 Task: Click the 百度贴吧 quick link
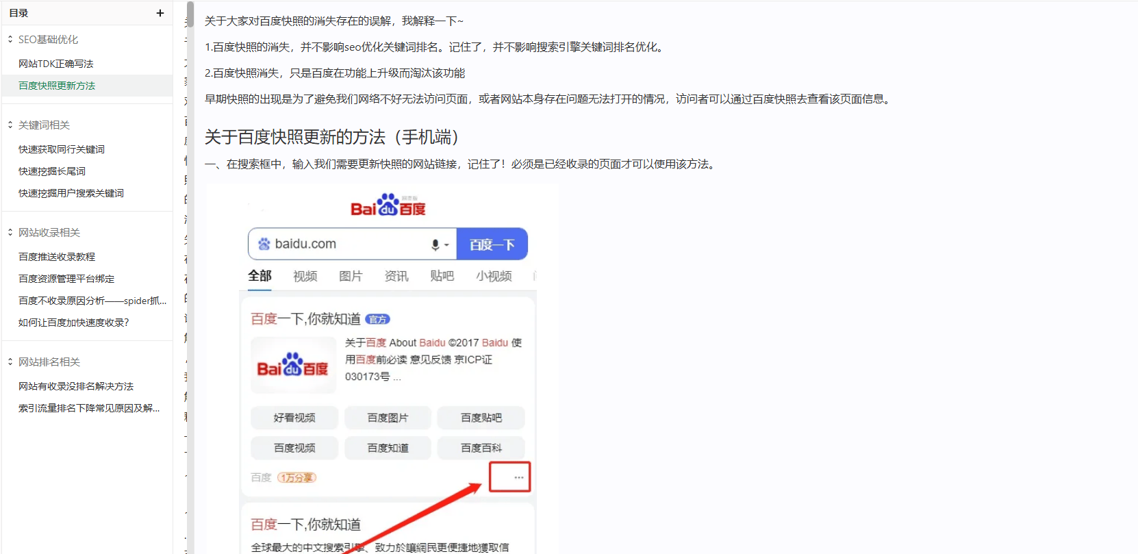click(481, 418)
